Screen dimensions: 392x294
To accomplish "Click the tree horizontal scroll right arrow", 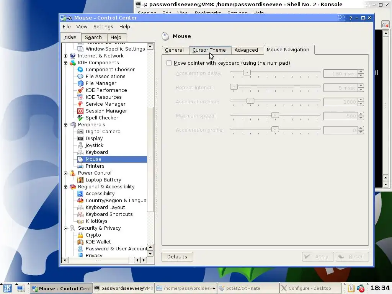I will click(x=144, y=260).
